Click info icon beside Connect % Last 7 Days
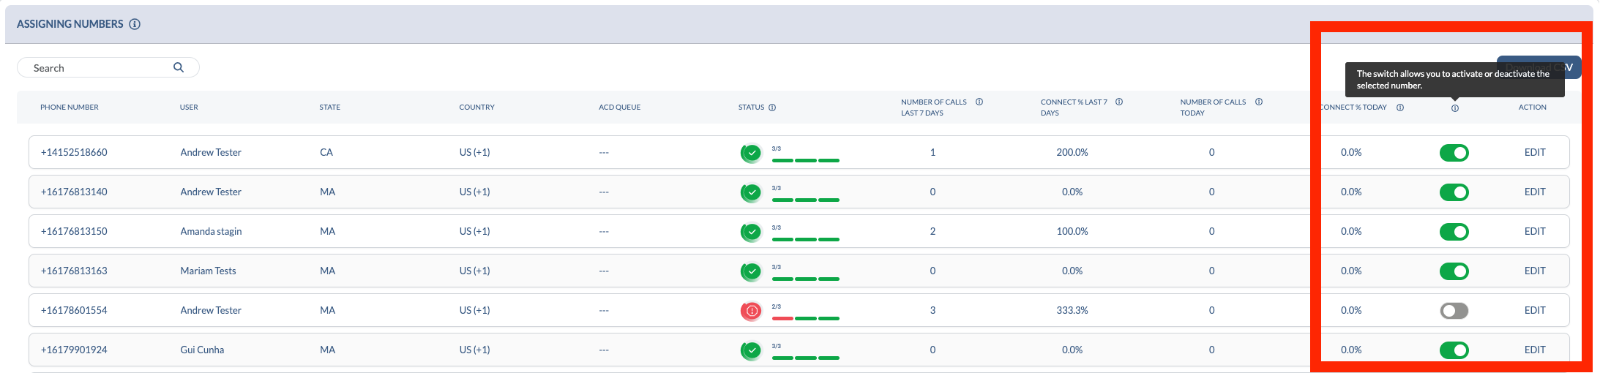Viewport: 1600px width, 373px height. coord(1119,102)
